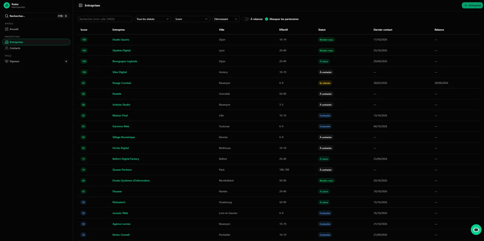The image size is (484, 241).
Task: Click the score 75 badge for Belfort Digital Factory
Action: pos(83,159)
